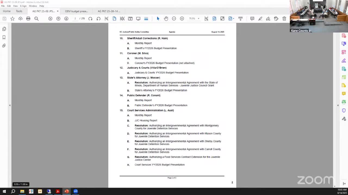Click the cloud upload icon
Viewport: 348px width, 195px height.
coord(20,18)
